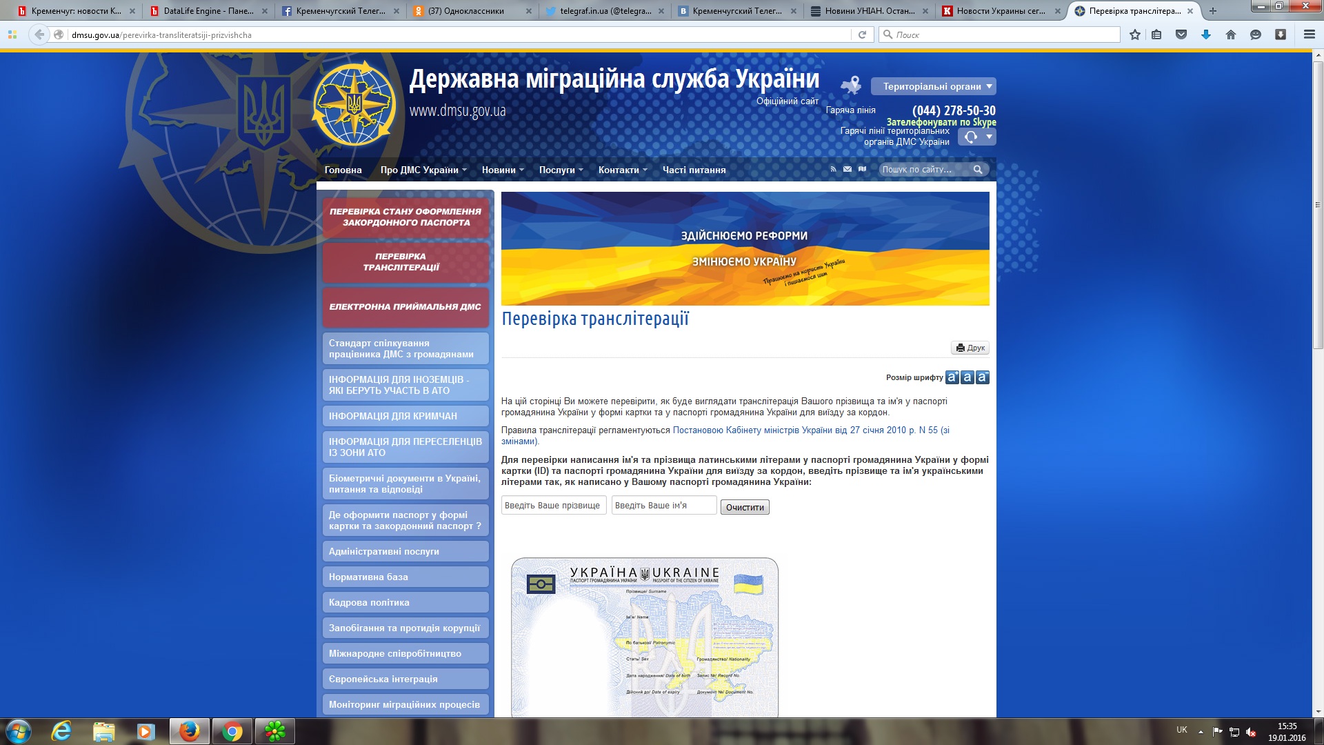
Task: Go to browser home page icon
Action: click(1231, 34)
